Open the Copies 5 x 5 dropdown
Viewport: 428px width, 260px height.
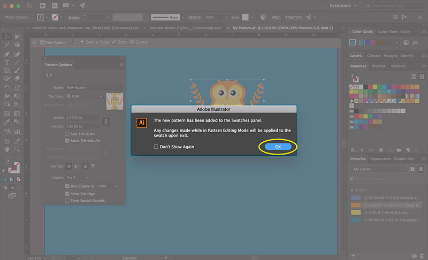[78, 178]
